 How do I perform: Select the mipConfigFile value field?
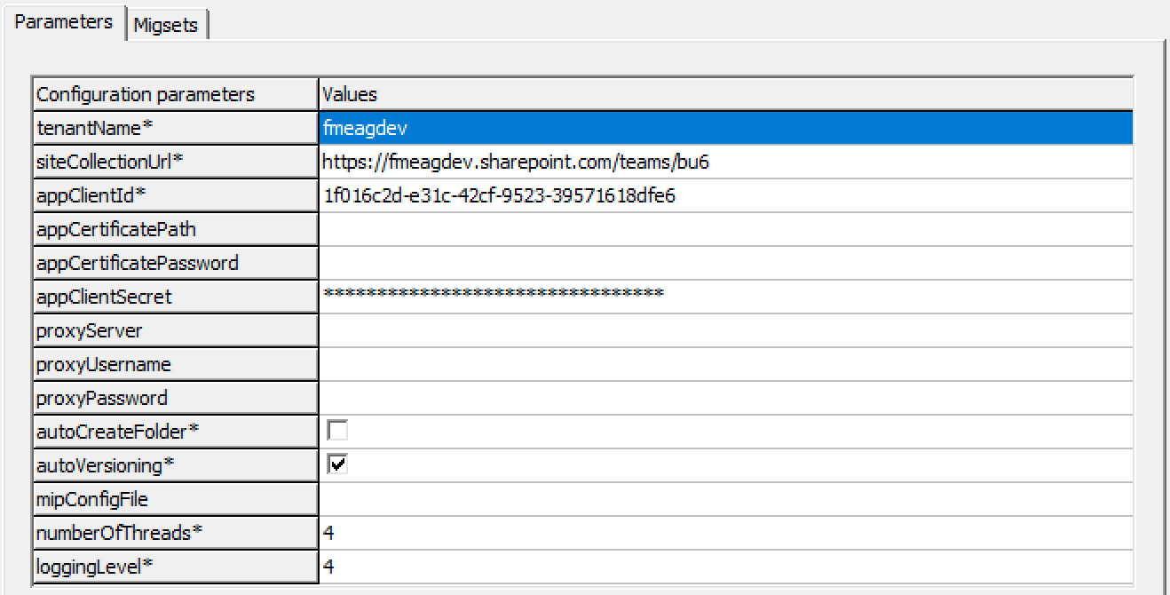(724, 499)
